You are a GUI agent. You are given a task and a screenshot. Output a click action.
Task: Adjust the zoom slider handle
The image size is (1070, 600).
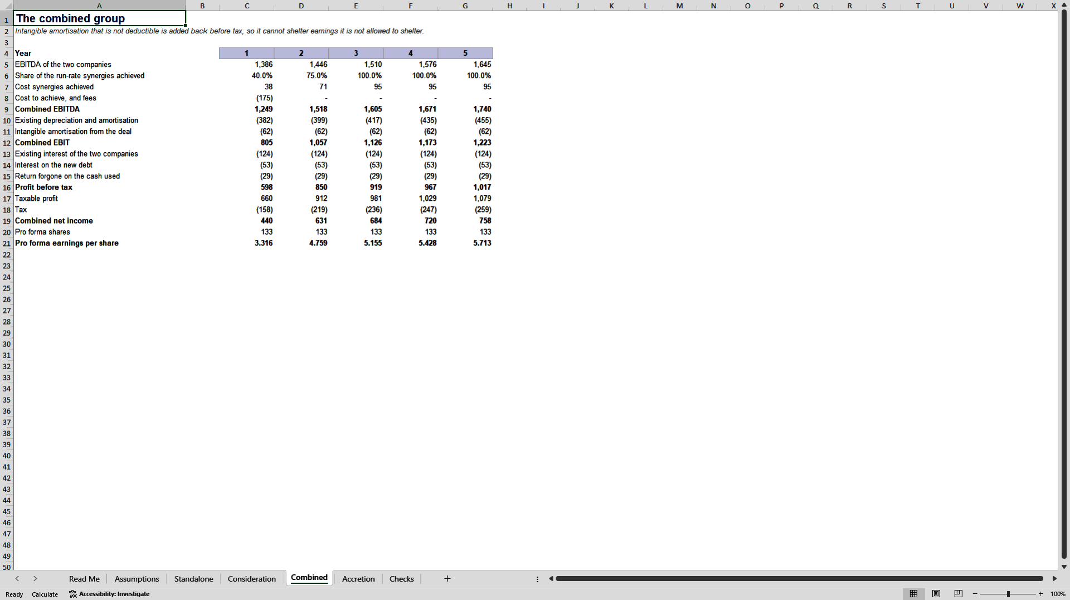tap(1008, 594)
